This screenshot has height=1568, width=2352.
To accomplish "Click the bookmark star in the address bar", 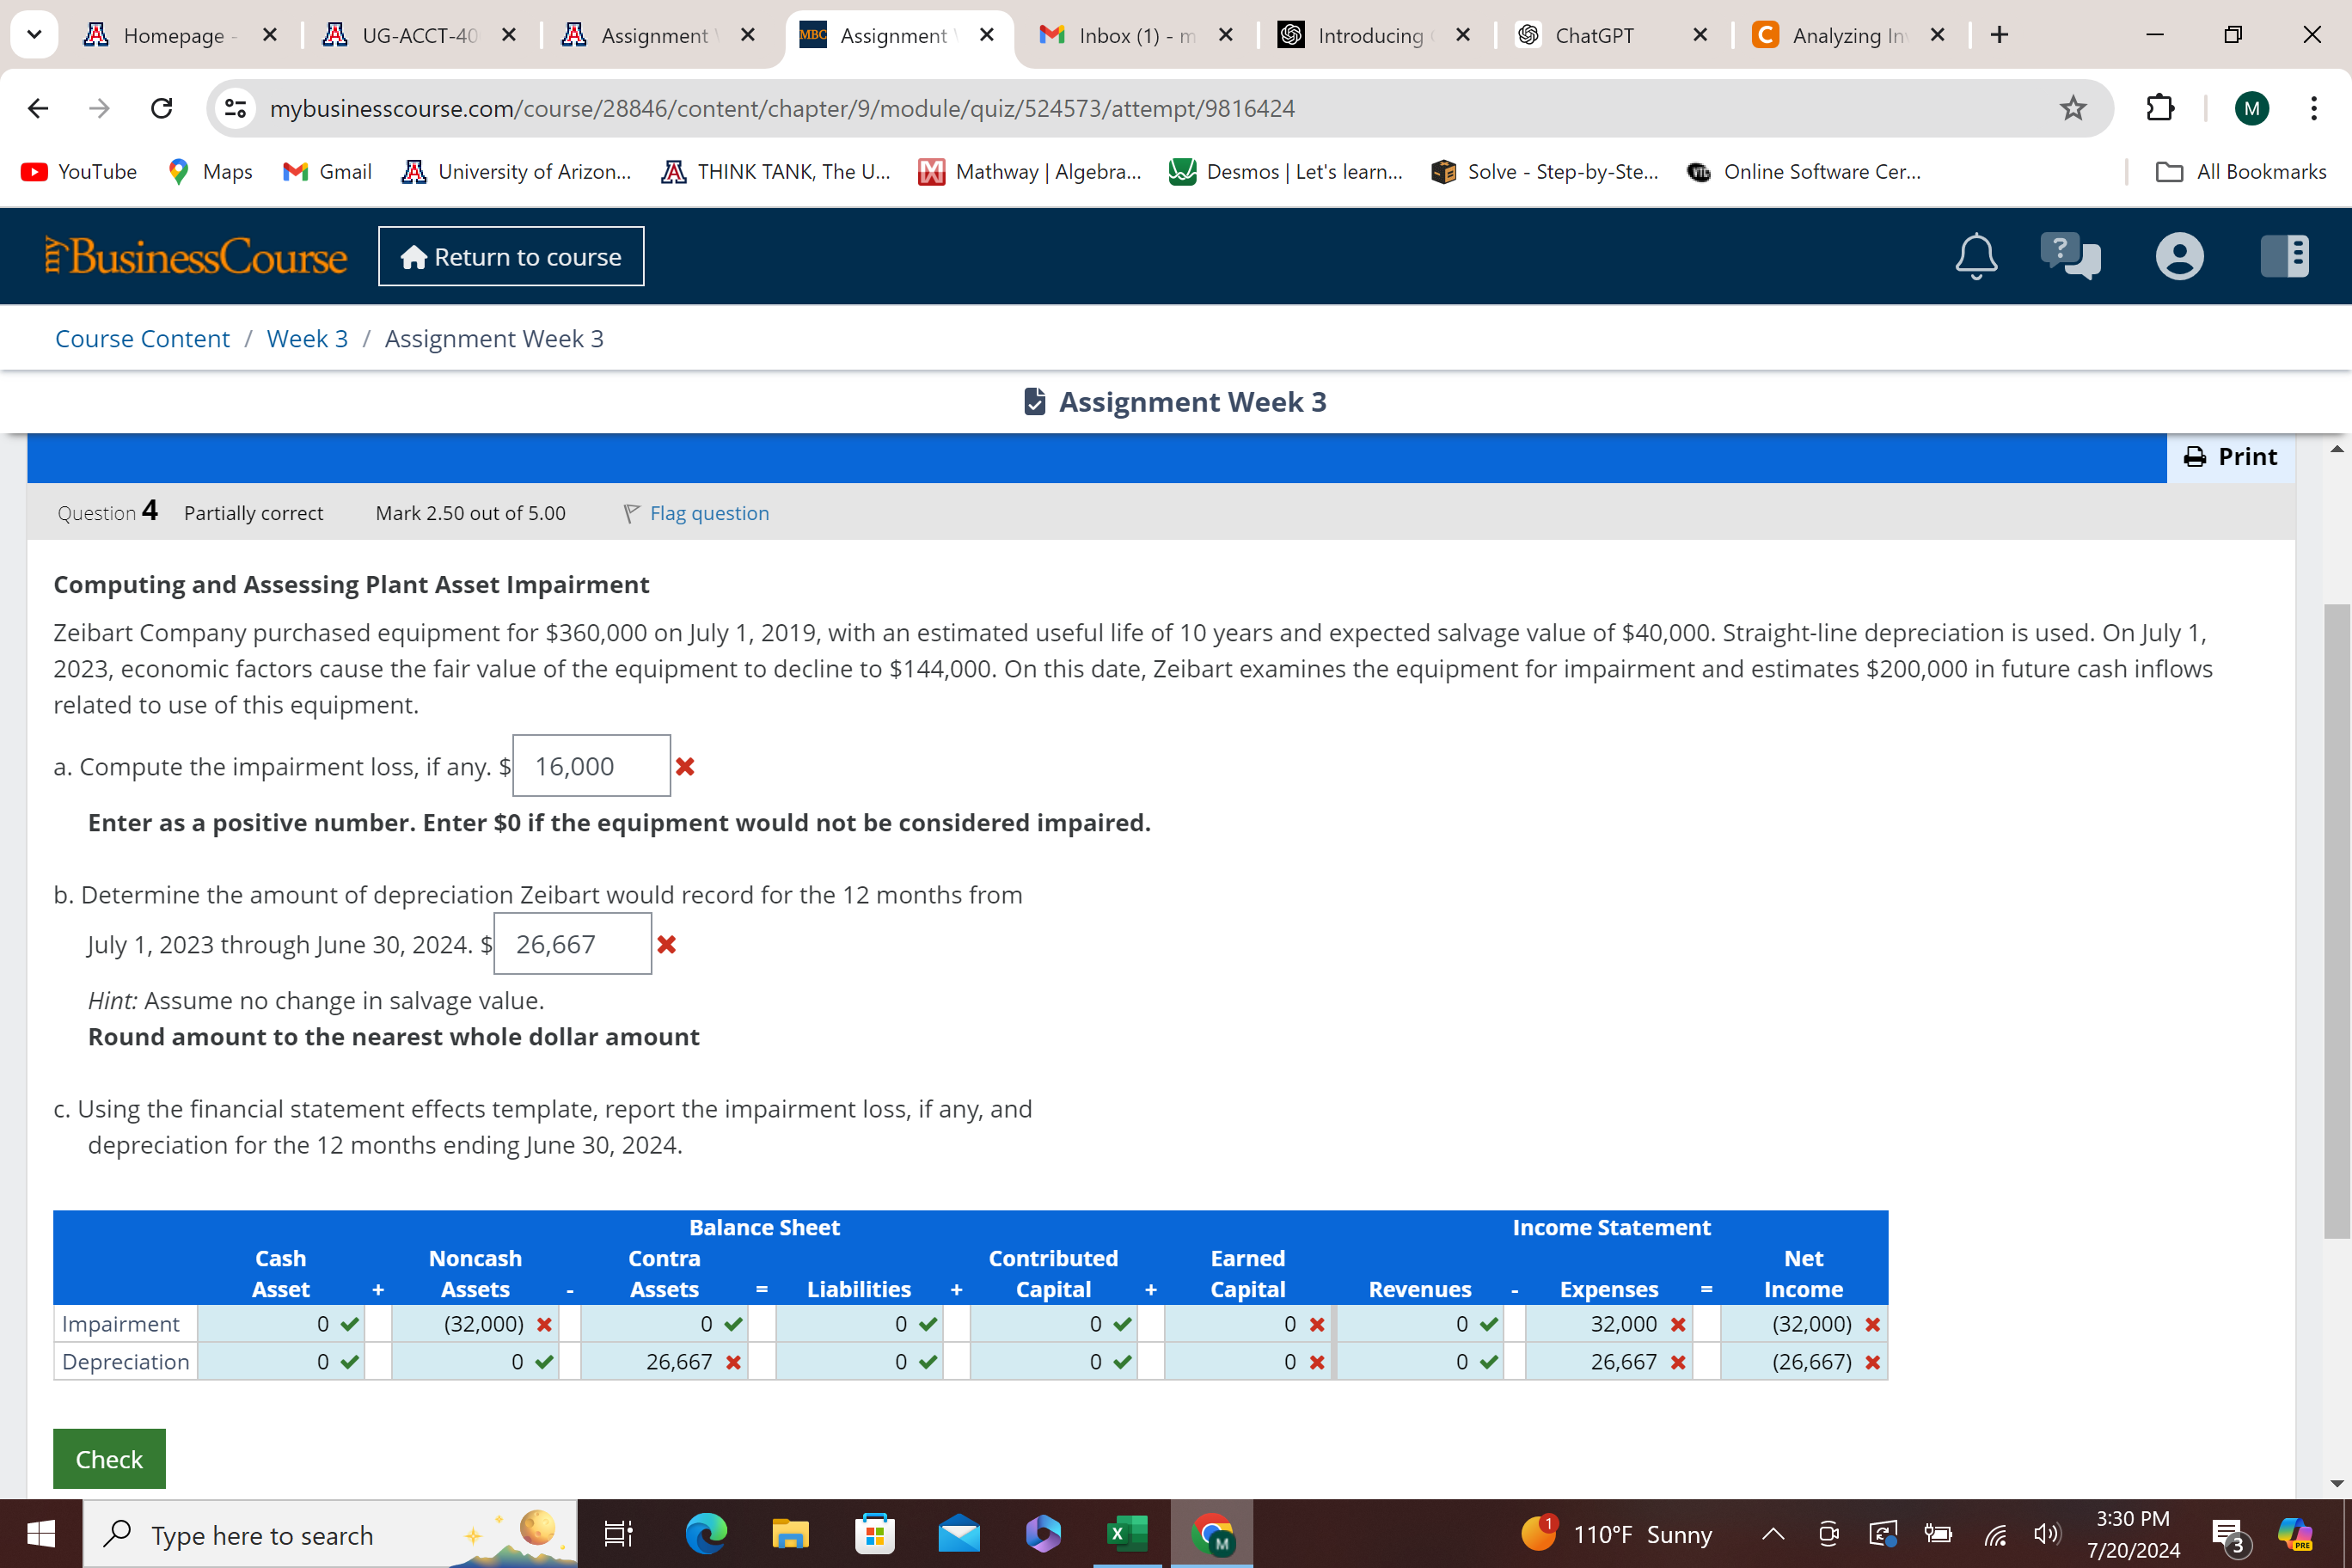I will (2073, 108).
